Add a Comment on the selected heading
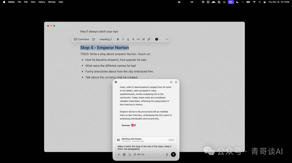Image resolution: width=292 pixels, height=163 pixels. tap(82, 39)
